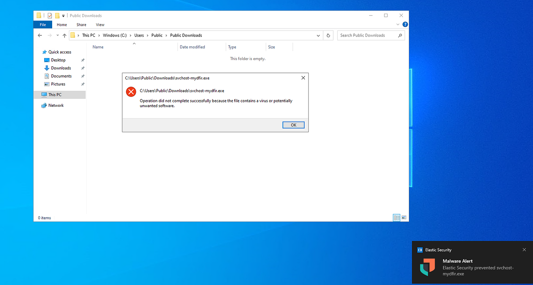The image size is (533, 285).
Task: Select Quick access in navigation pane
Action: [x=60, y=52]
